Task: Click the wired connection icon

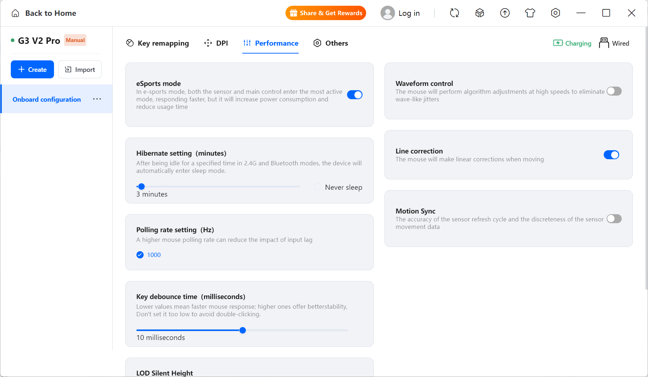Action: [604, 43]
